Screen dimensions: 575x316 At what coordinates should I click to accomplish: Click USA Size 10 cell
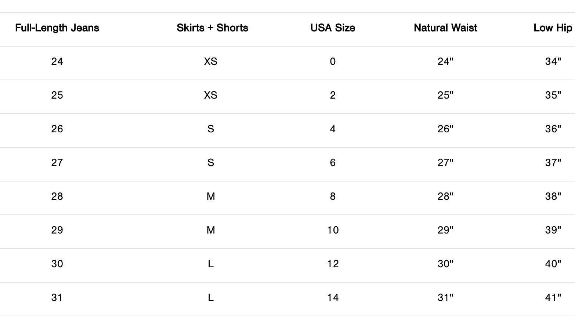[333, 230]
